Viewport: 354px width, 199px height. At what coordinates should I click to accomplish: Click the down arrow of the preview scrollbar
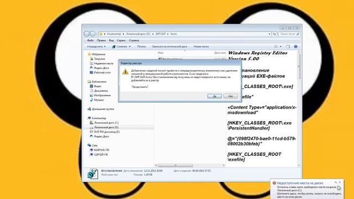(299, 165)
